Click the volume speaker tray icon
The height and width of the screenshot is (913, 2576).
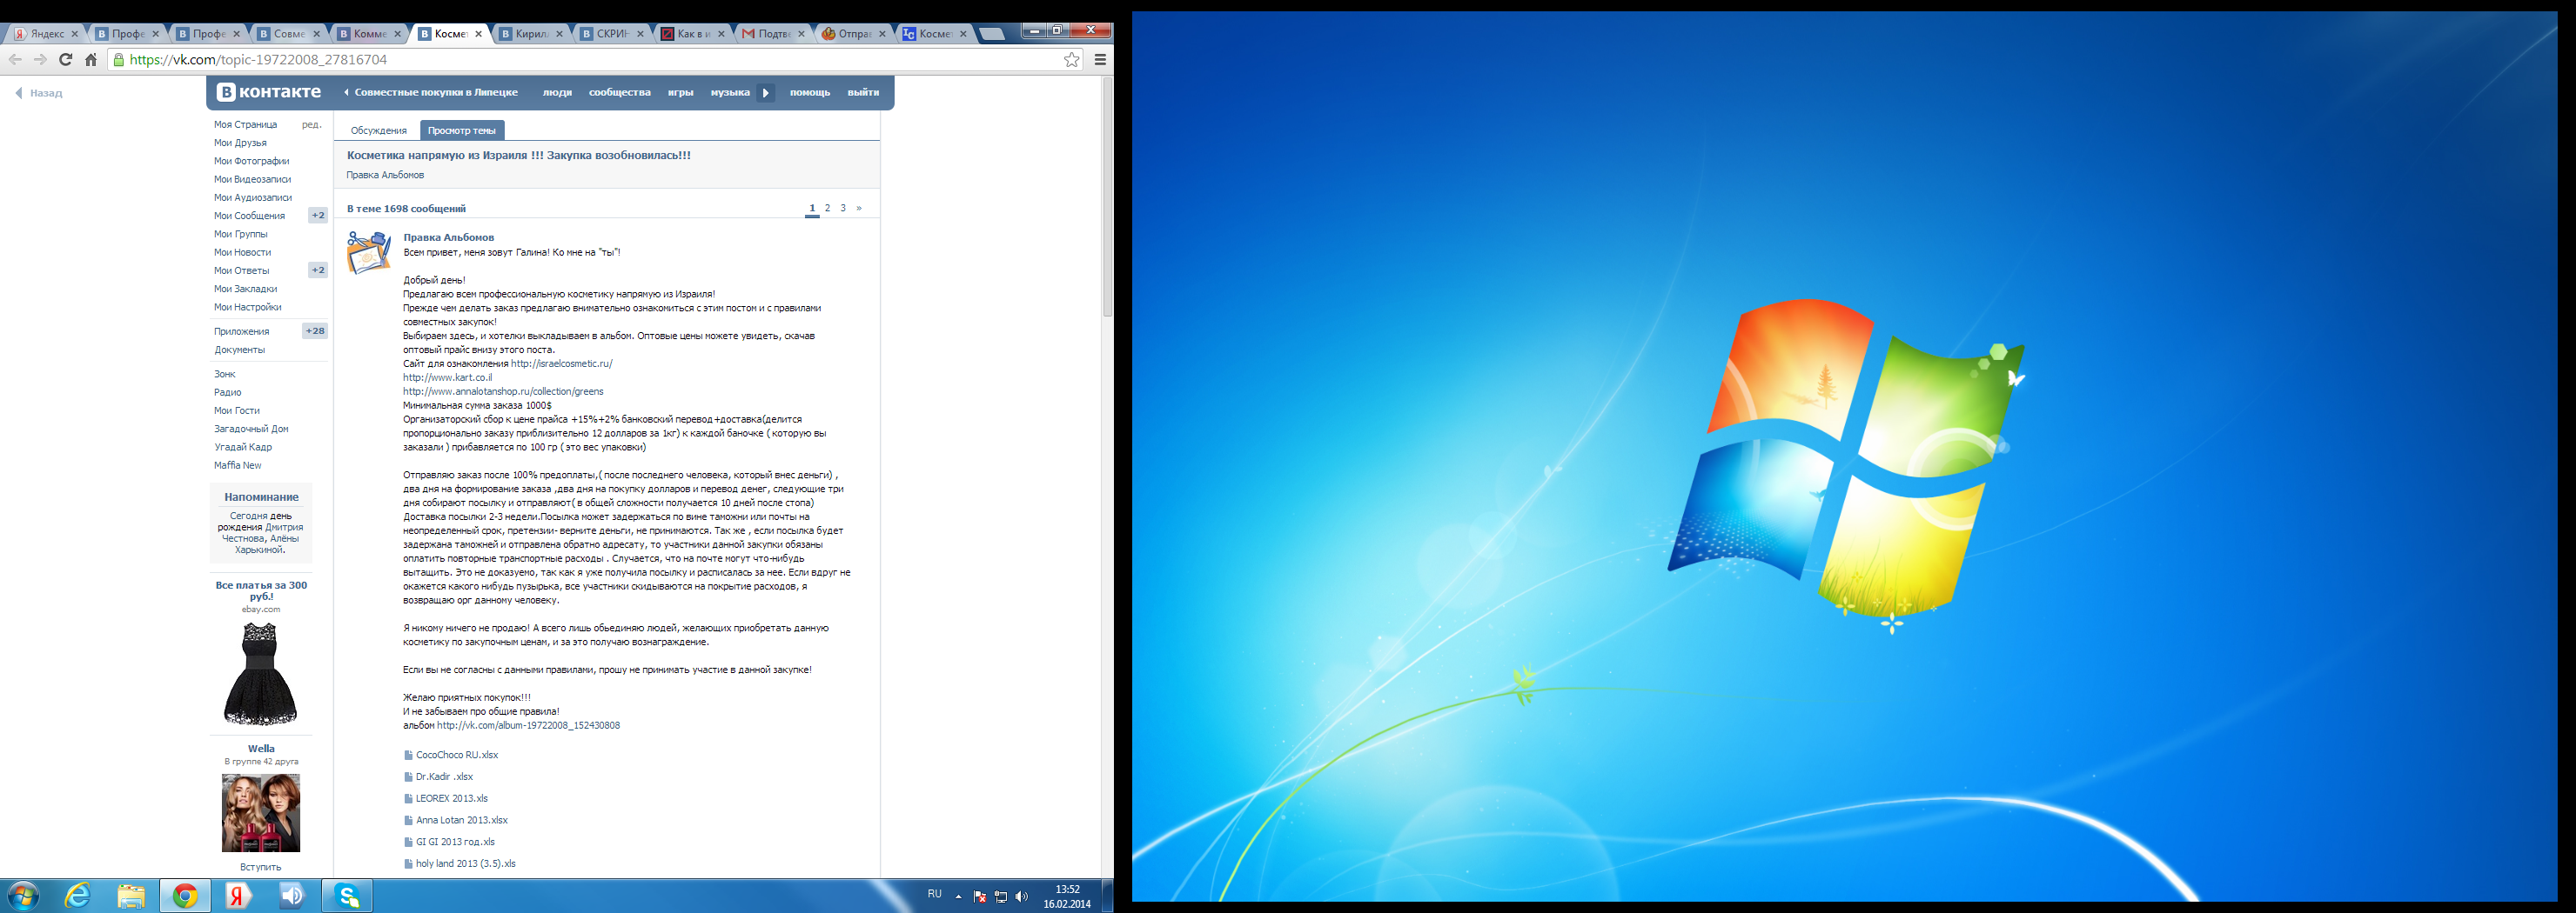point(1021,897)
